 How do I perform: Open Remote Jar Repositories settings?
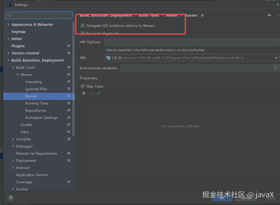[36, 153]
